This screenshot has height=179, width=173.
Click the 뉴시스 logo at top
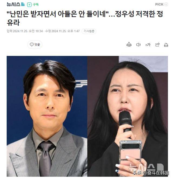point(16,4)
